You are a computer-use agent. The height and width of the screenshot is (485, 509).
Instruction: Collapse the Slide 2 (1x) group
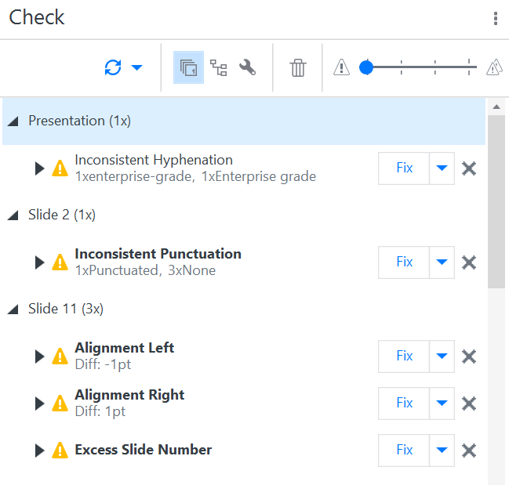coord(13,215)
